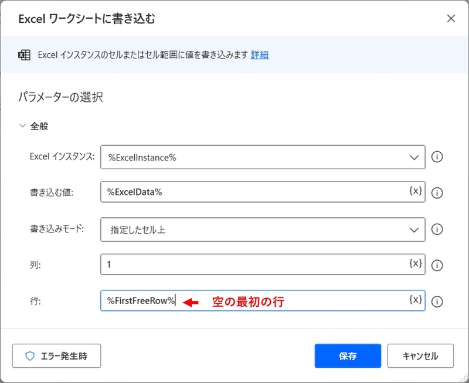Show info tooltip for 書き込む値
This screenshot has height=383, width=469.
click(437, 193)
